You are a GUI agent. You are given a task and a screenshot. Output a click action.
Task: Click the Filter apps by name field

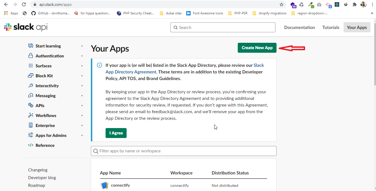(184, 151)
